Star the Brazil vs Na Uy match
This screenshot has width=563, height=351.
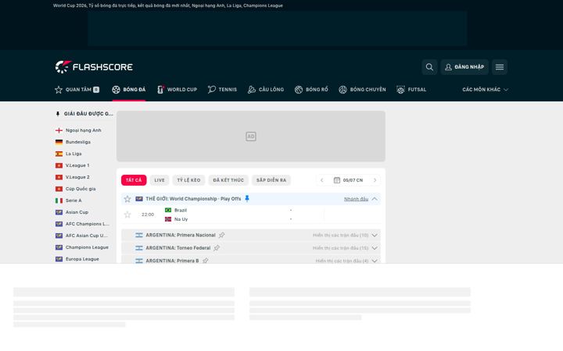[x=127, y=214]
